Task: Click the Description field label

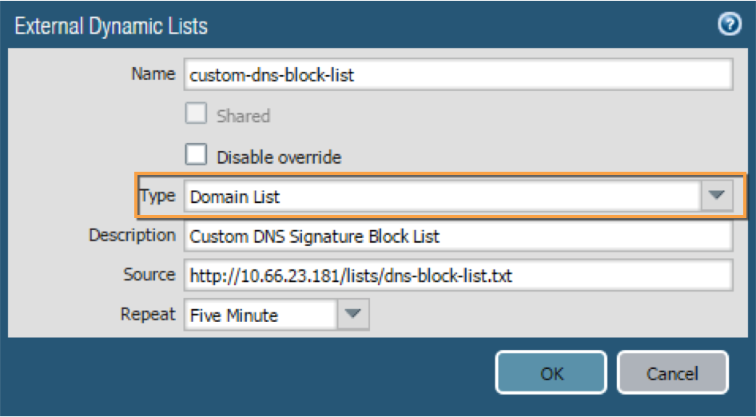Action: click(x=132, y=236)
